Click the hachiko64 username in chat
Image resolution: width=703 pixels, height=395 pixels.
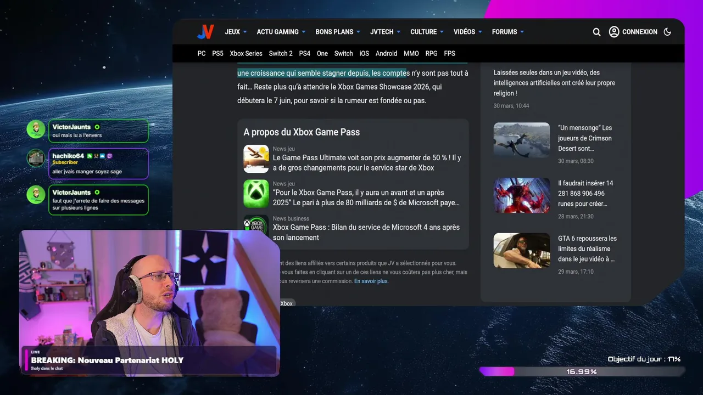tap(68, 156)
